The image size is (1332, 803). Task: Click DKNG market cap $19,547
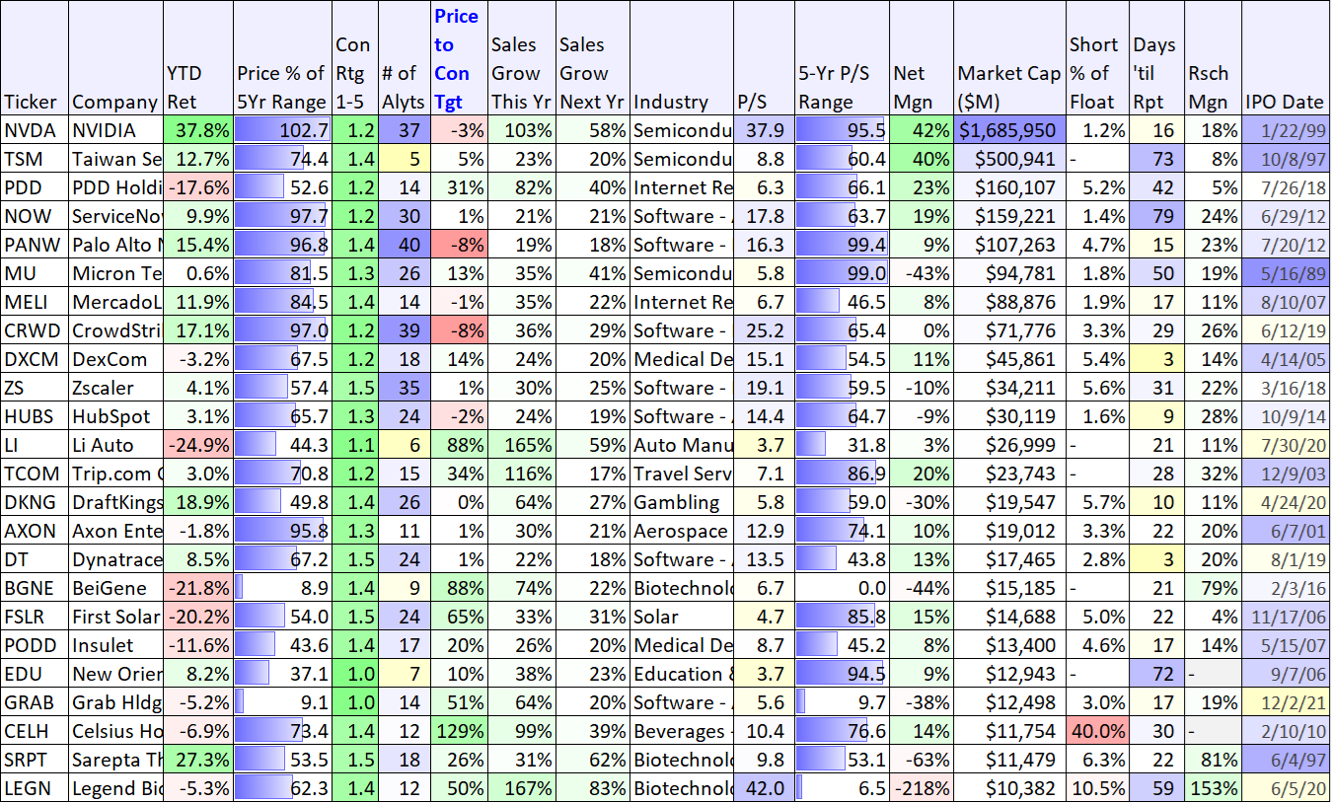coord(1009,502)
